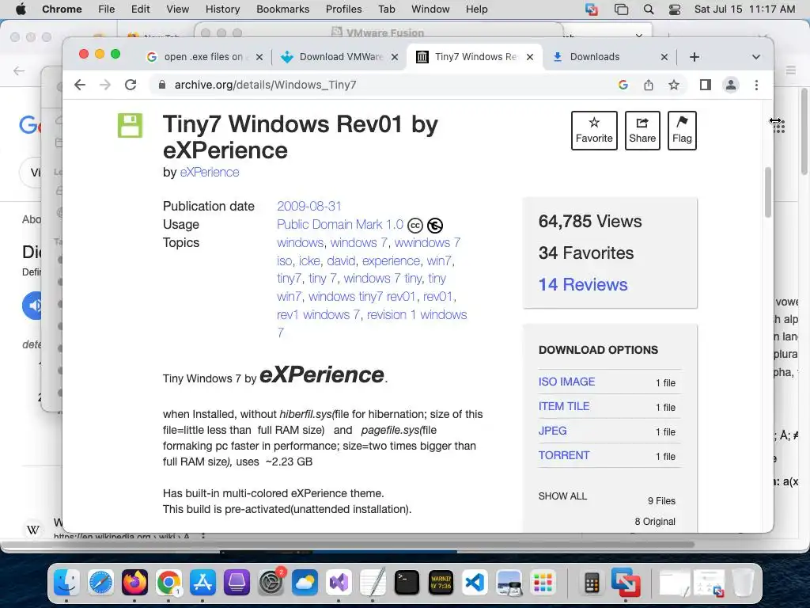
Task: Open the eXPerience author link
Action: pyautogui.click(x=209, y=172)
